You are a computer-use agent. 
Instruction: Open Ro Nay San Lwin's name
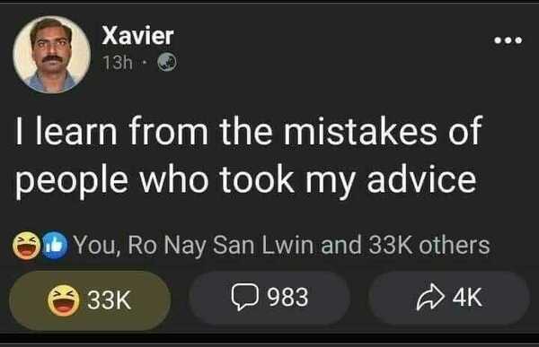pos(221,246)
